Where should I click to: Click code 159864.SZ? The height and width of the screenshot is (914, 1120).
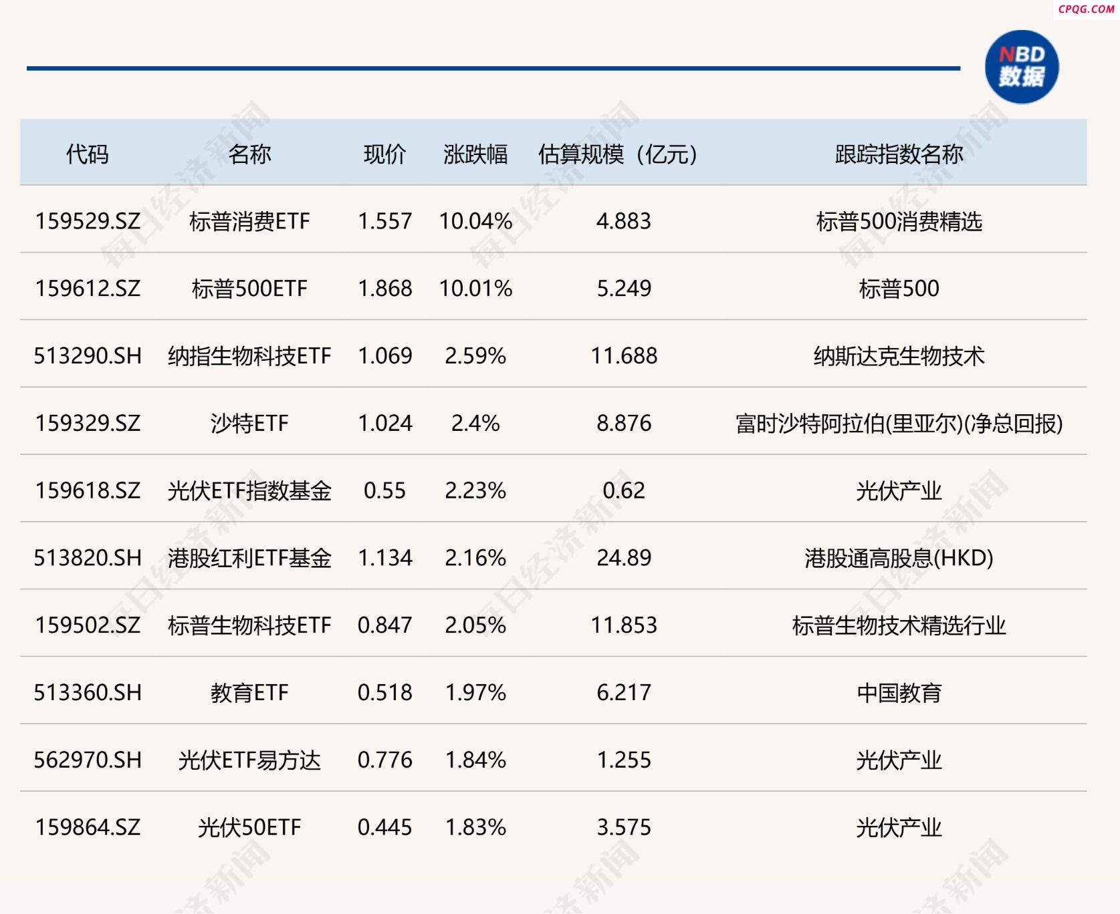click(x=88, y=828)
